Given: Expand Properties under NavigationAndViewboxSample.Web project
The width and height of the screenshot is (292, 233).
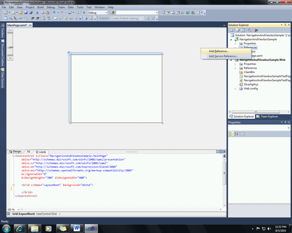Looking at the screenshot, I should point(235,64).
